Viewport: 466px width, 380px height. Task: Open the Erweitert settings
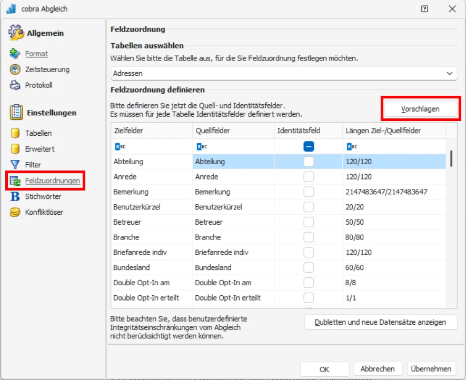tap(40, 149)
